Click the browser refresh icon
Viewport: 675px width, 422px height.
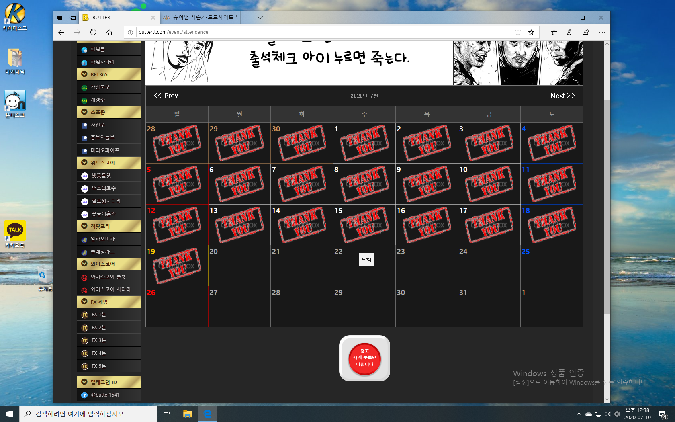coord(93,32)
